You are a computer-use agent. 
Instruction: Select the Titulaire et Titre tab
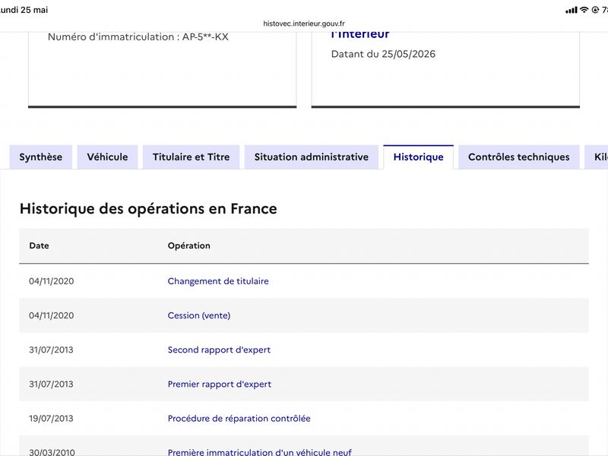pyautogui.click(x=192, y=157)
